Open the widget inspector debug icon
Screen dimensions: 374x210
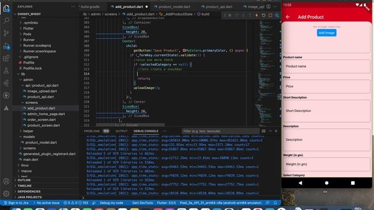click(x=277, y=15)
